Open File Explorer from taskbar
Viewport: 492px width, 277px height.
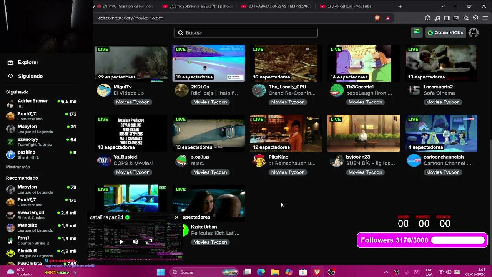tap(275, 272)
